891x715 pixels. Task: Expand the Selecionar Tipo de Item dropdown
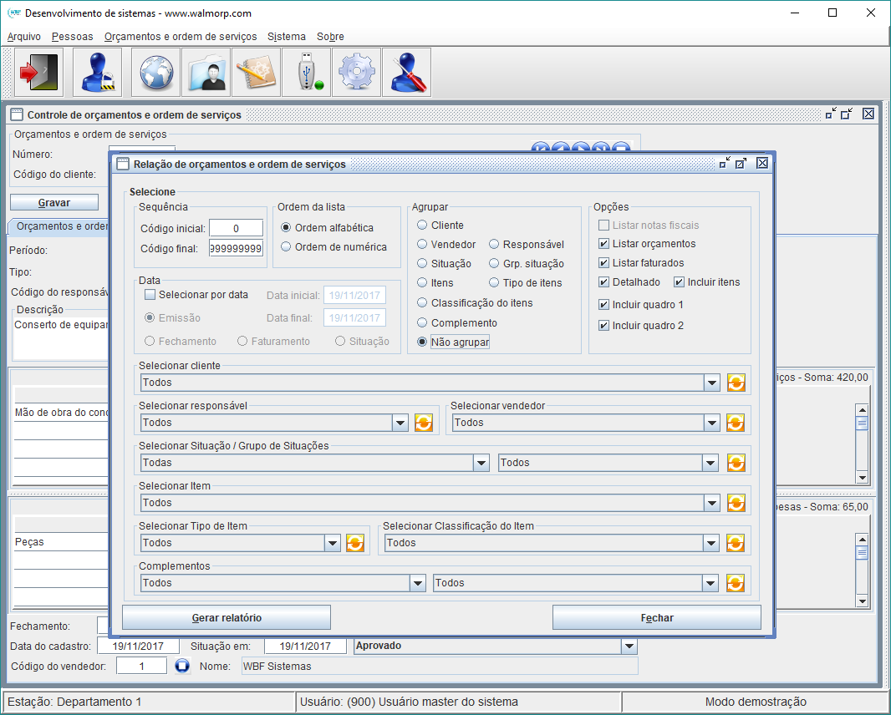point(332,543)
